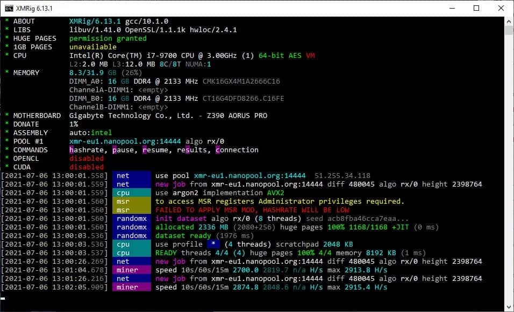Click the 'randomx' tag on init dataset line
Image resolution: width=514 pixels, height=312 pixels.
[131, 219]
